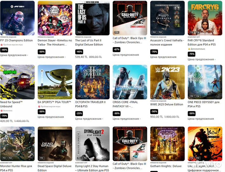Open the F1 23 Champions Edition cover
The height and width of the screenshot is (172, 225).
point(17,18)
